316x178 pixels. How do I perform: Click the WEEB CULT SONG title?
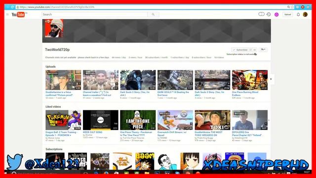tap(92, 132)
